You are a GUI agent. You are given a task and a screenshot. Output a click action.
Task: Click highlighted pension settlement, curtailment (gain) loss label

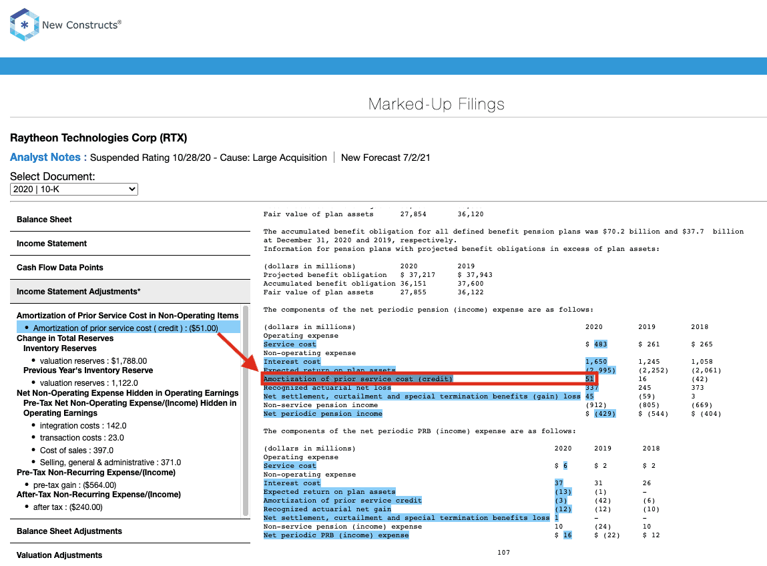pos(422,396)
